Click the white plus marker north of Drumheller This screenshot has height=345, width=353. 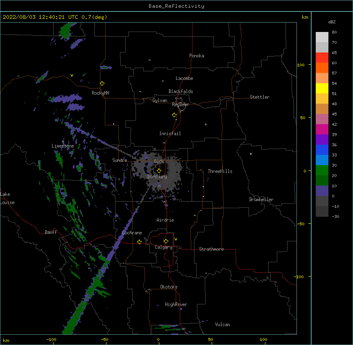click(x=251, y=154)
